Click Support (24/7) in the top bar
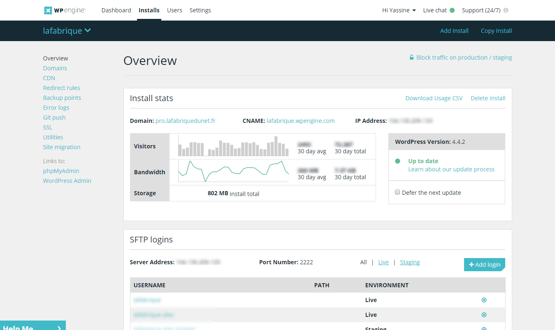Viewport: 555px width, 330px height. tap(481, 10)
